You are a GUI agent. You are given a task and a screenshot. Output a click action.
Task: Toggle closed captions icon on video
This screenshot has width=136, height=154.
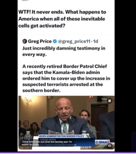[110, 101]
